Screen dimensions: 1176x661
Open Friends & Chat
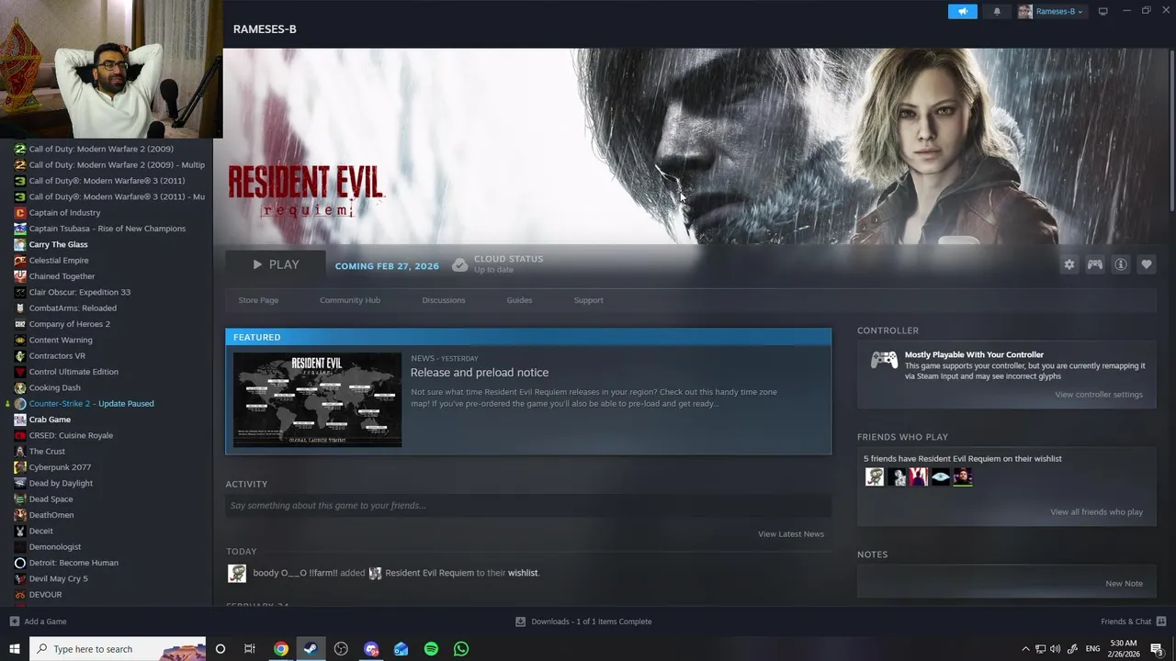pyautogui.click(x=1132, y=622)
